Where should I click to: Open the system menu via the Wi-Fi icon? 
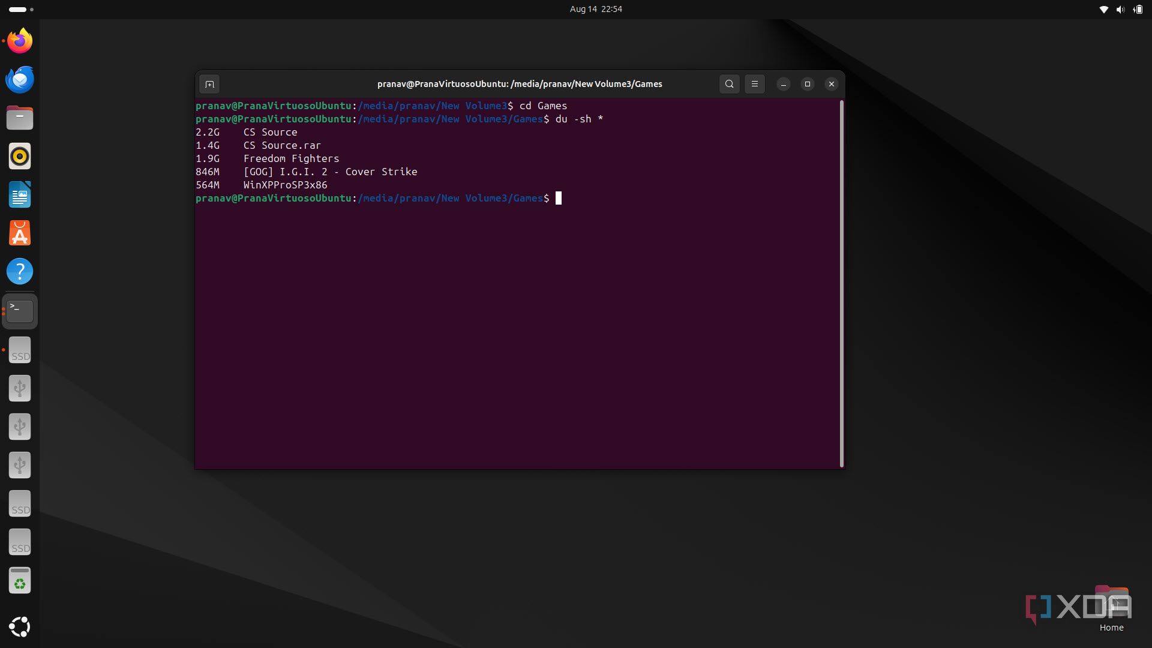[1103, 10]
